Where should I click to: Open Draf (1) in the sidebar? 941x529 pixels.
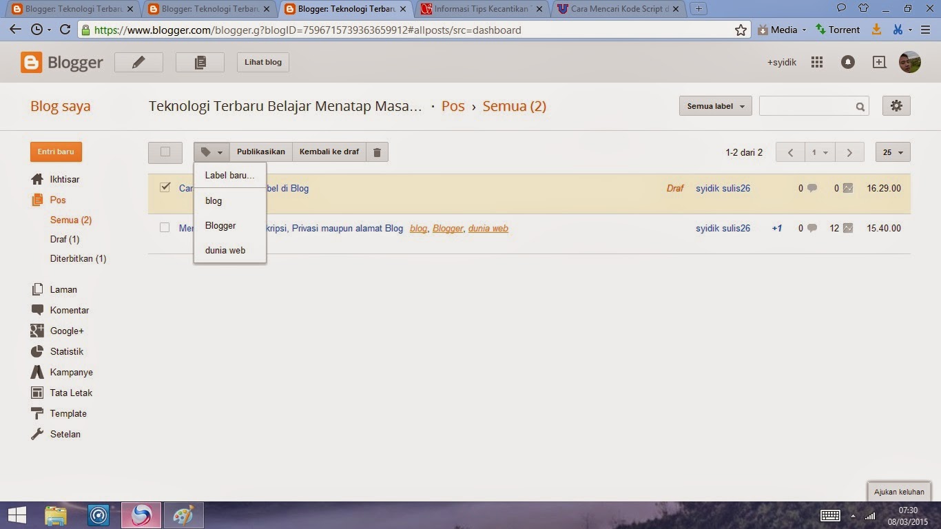click(65, 239)
